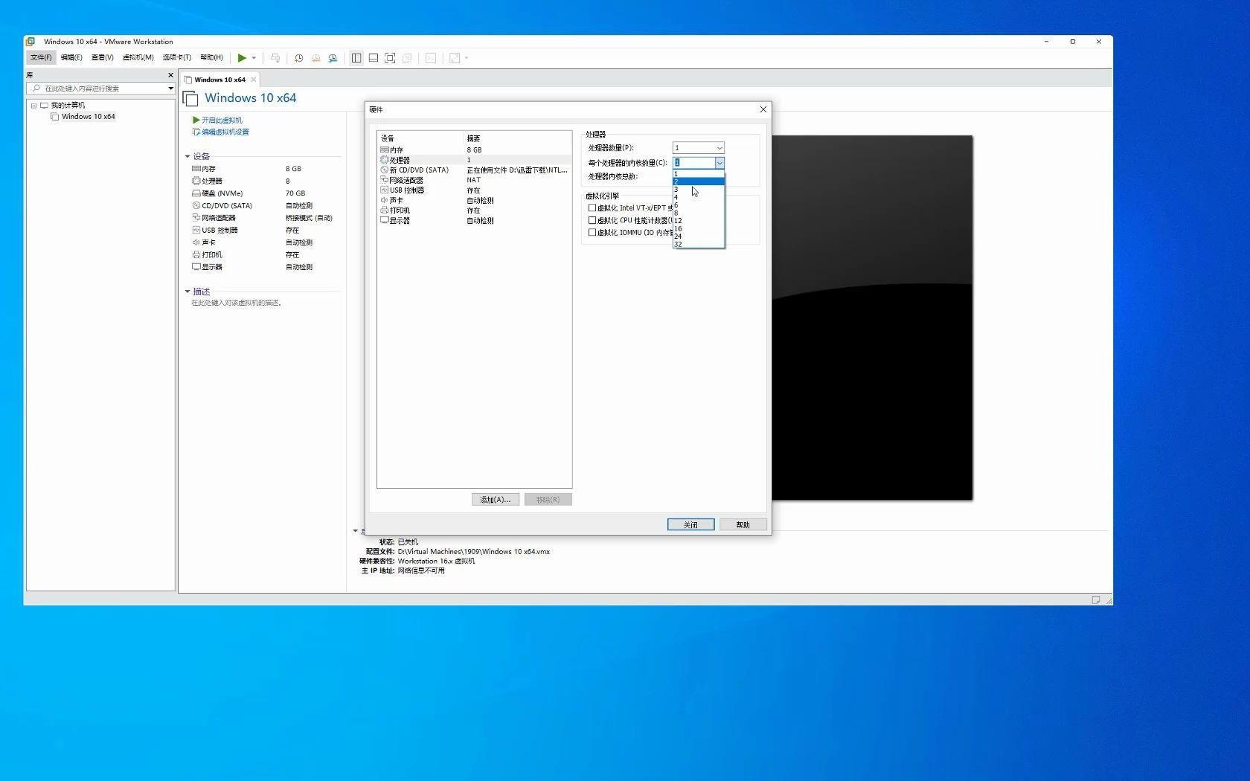The image size is (1250, 781).
Task: Open the 帮助(H) menu
Action: point(211,57)
